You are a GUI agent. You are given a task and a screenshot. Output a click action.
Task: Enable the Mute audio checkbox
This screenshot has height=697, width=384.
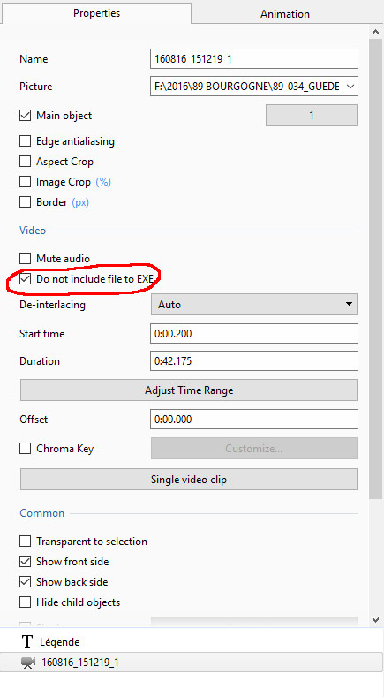tap(26, 258)
